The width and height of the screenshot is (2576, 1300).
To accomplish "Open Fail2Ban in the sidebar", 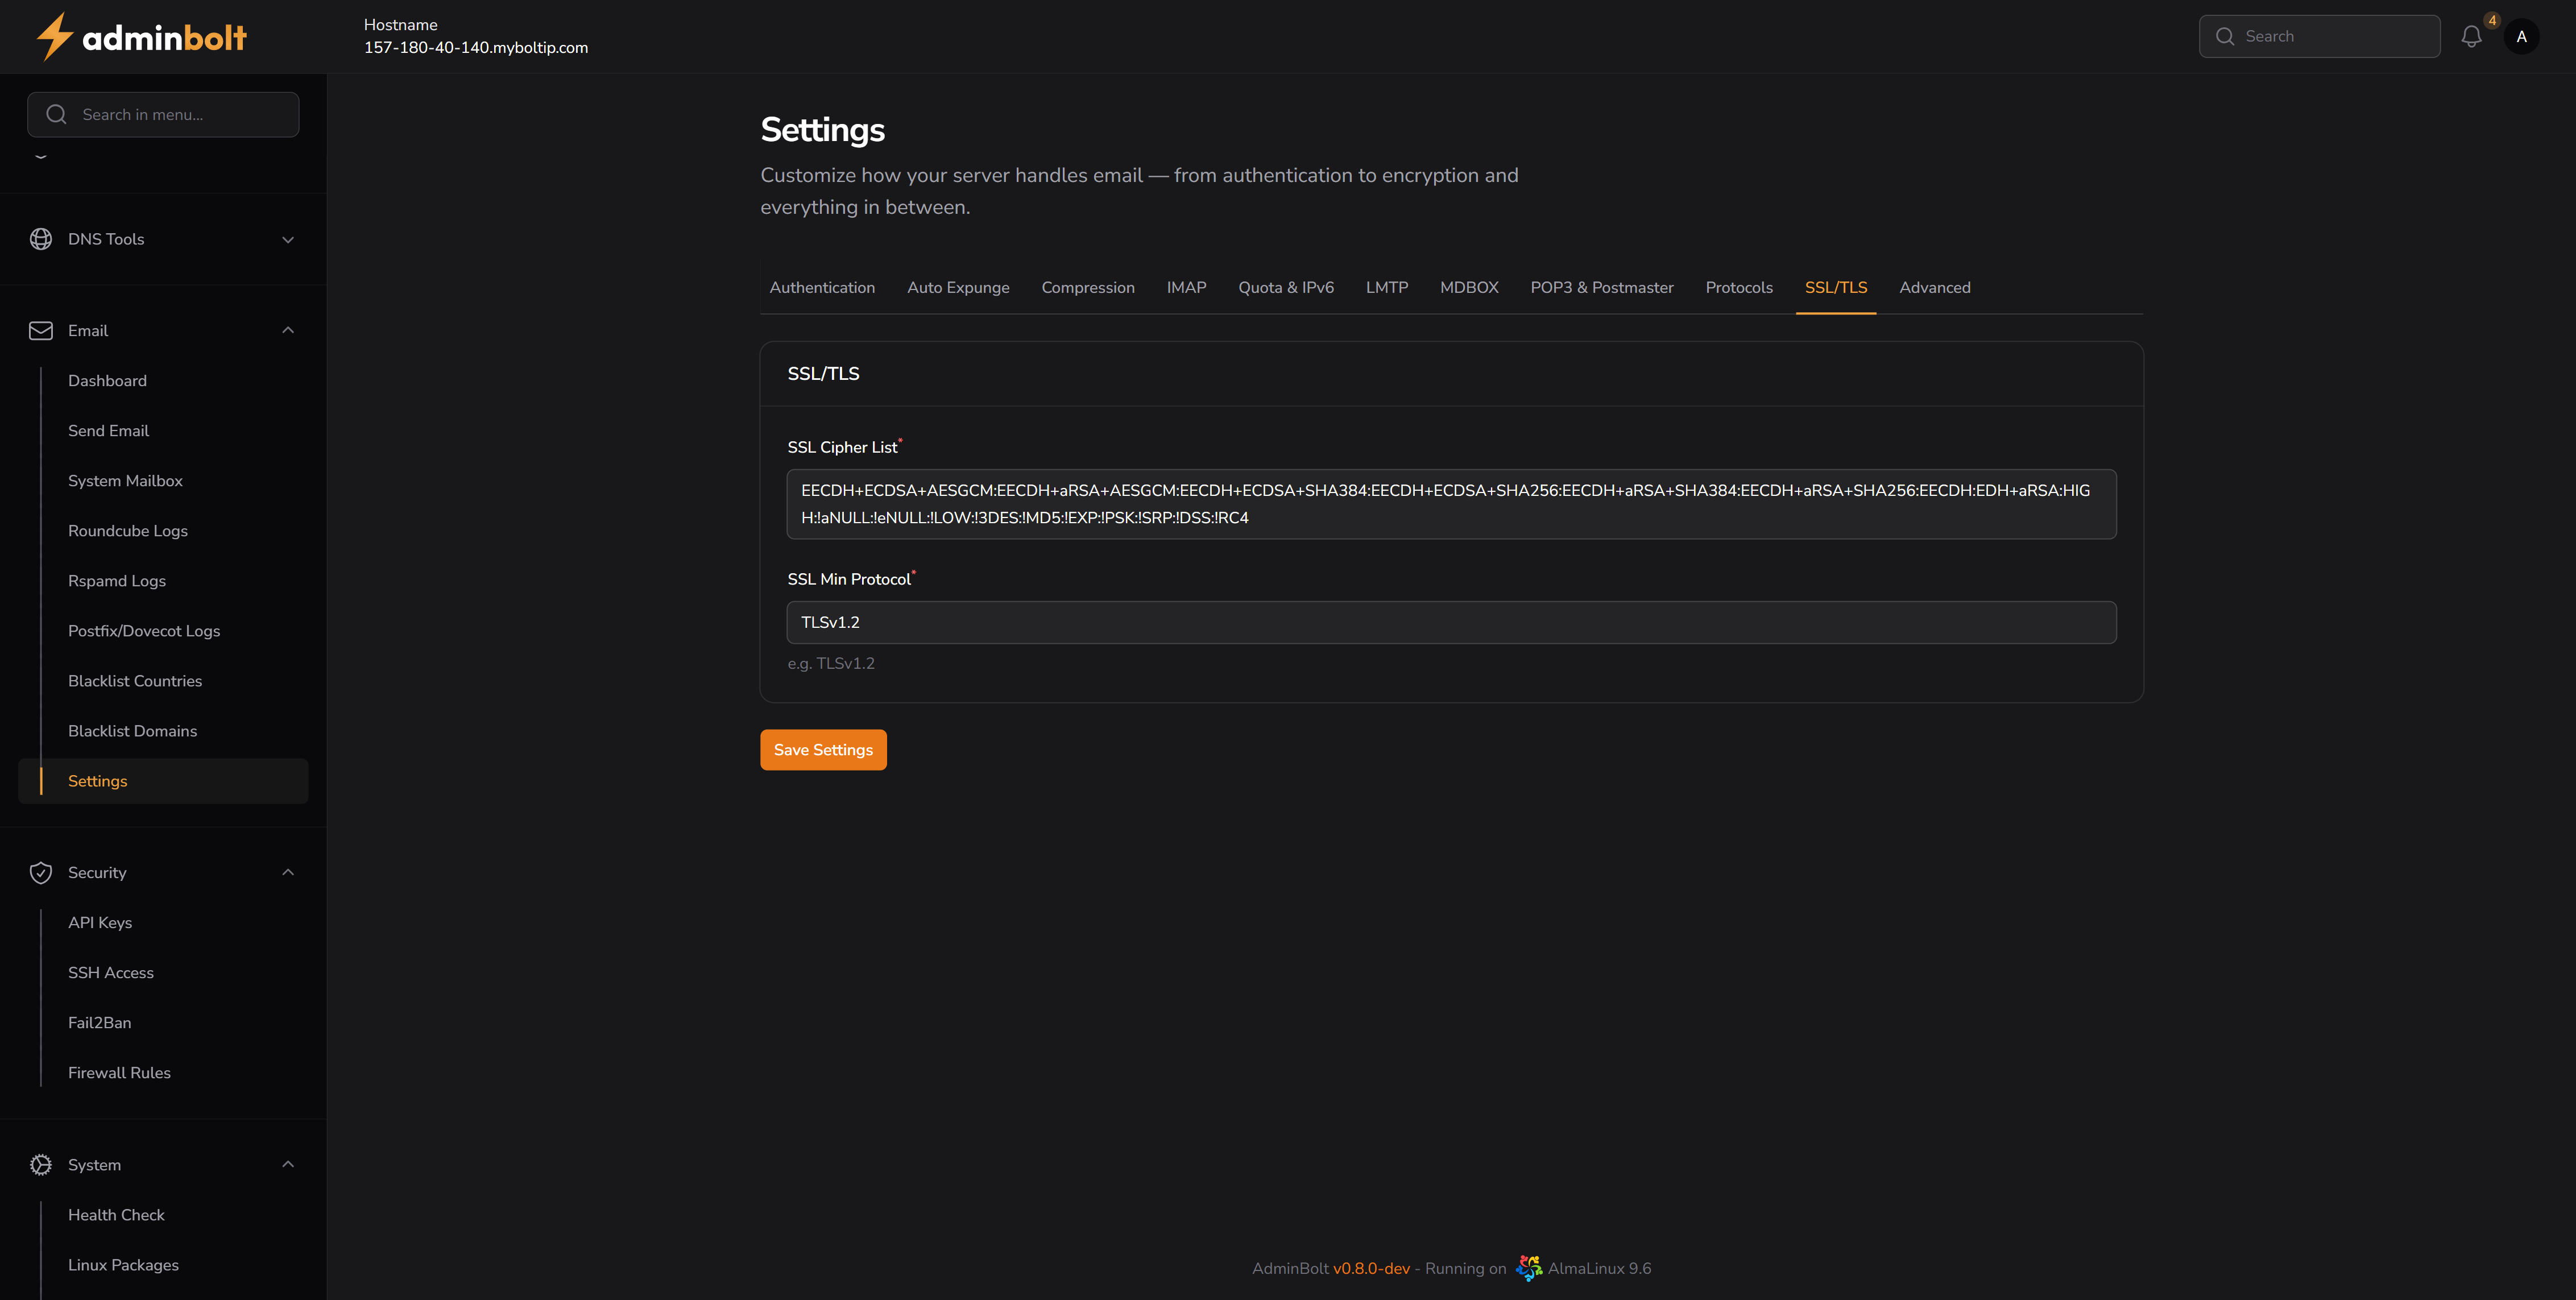I will coord(99,1023).
